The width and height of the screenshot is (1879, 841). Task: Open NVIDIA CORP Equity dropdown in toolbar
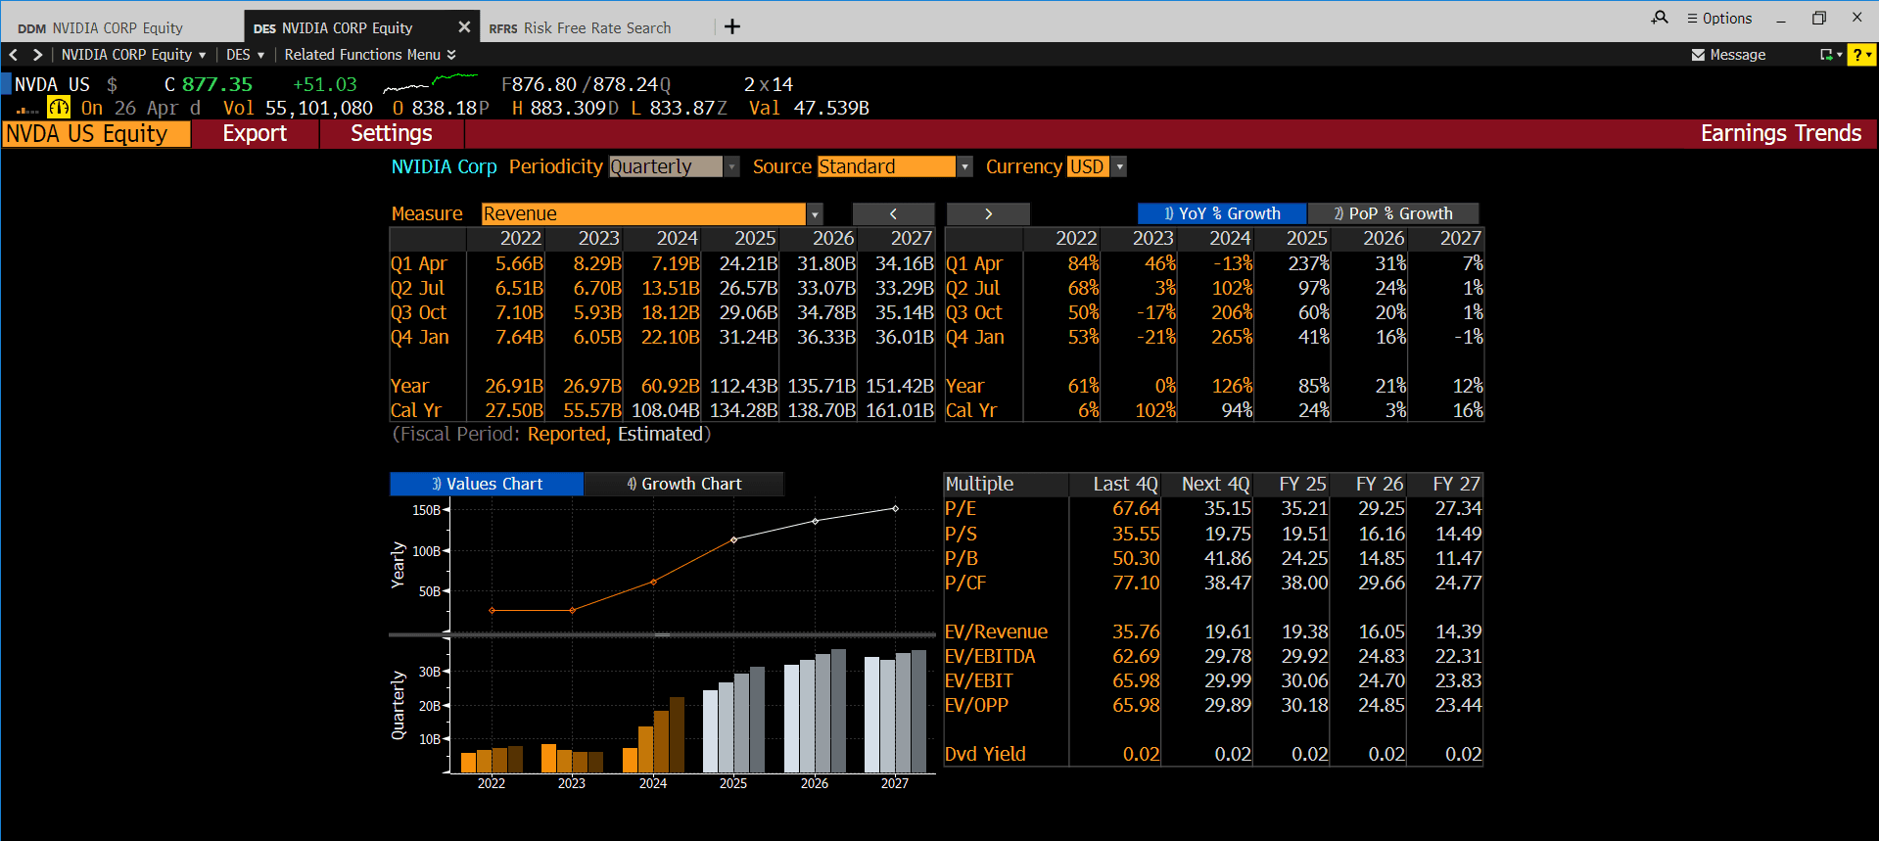tap(134, 55)
